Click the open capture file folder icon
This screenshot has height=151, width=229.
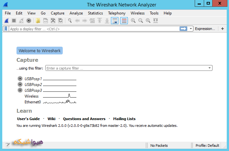click(x=38, y=21)
